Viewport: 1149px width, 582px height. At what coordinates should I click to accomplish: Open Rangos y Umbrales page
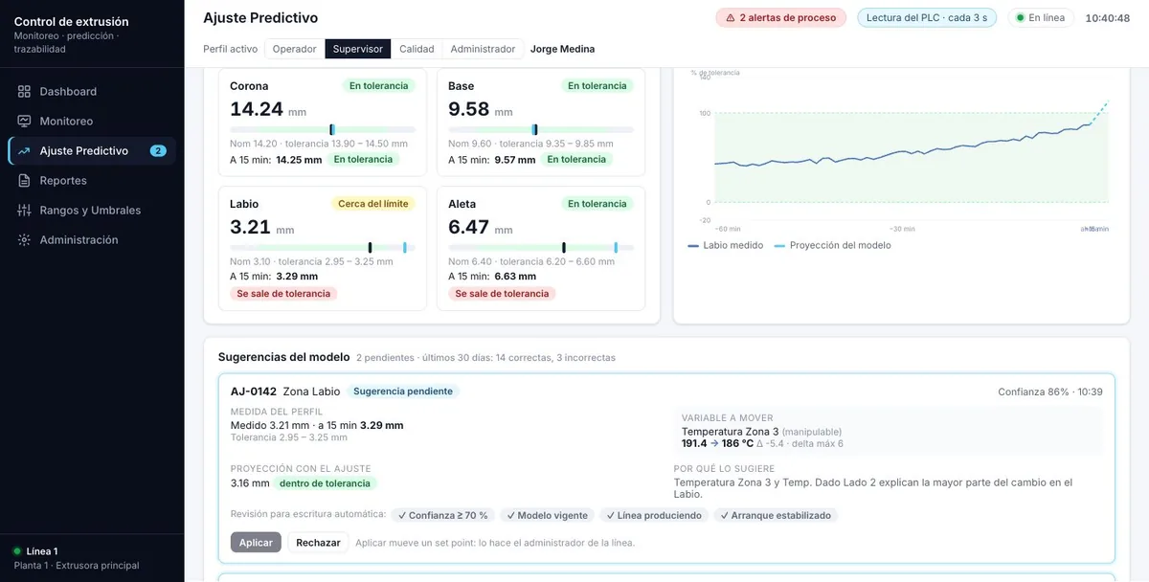point(92,211)
